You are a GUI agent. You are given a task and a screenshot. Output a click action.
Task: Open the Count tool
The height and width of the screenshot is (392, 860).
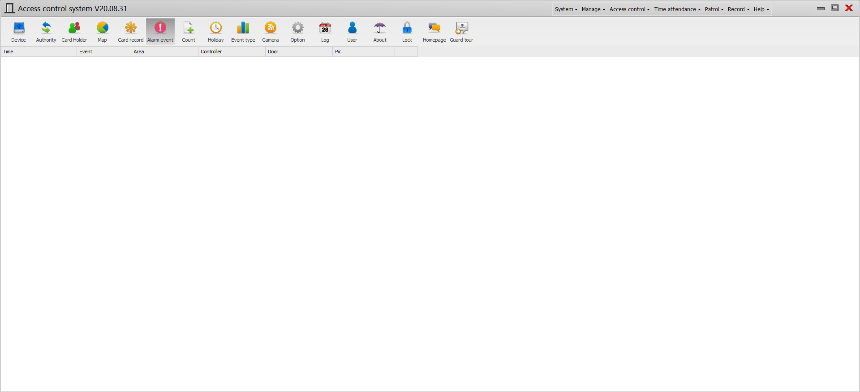click(189, 31)
